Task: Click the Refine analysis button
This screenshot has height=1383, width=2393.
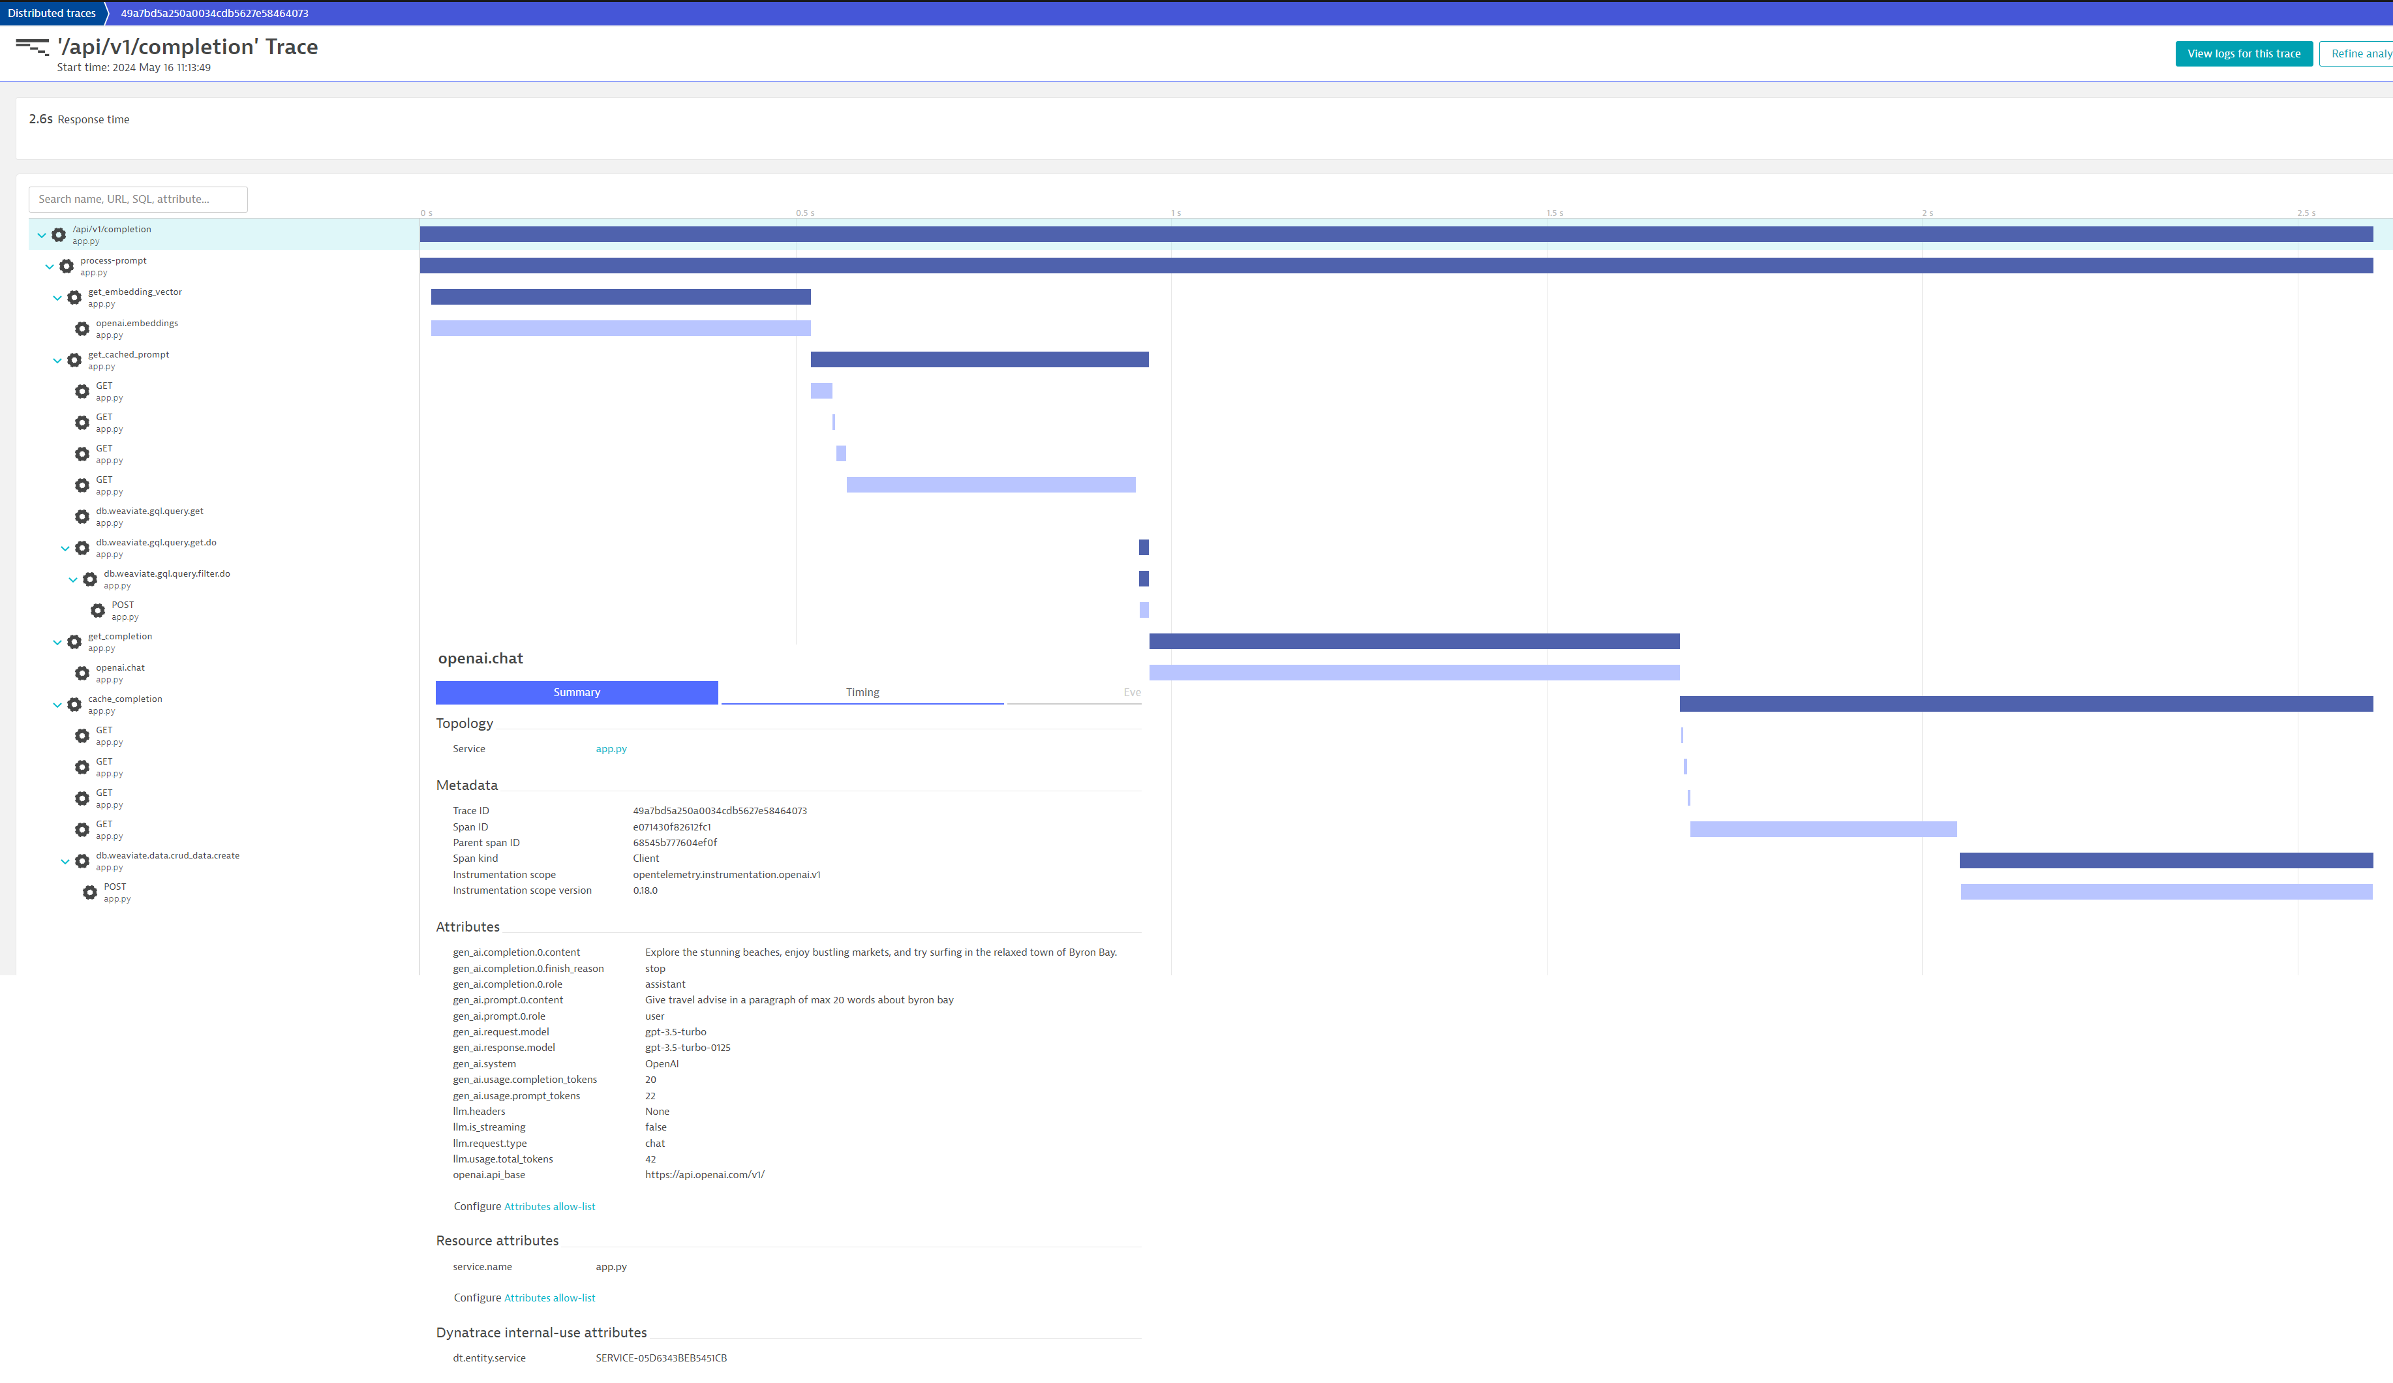Action: pos(2360,53)
